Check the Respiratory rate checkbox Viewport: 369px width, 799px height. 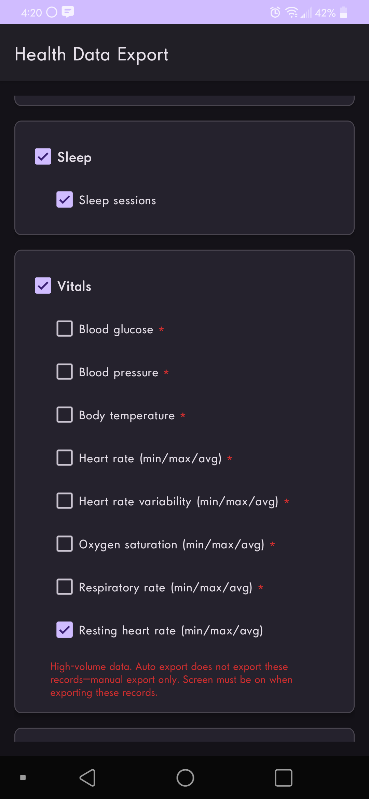click(x=65, y=587)
